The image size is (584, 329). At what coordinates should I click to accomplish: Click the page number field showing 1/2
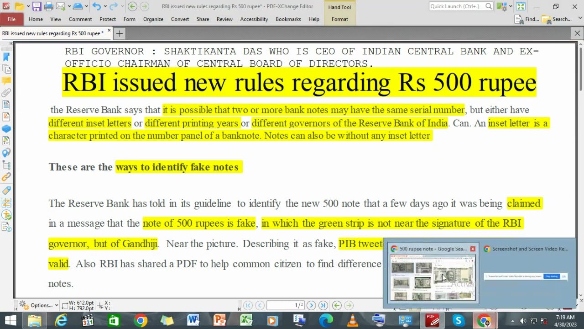pyautogui.click(x=286, y=305)
